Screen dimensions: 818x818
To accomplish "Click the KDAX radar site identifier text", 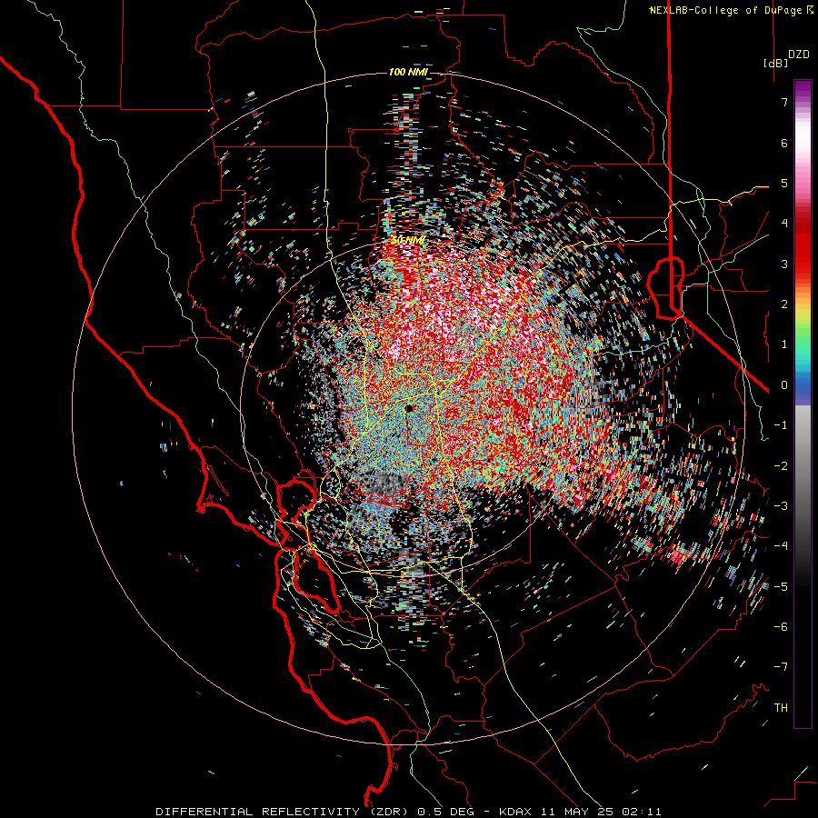I will [x=516, y=812].
